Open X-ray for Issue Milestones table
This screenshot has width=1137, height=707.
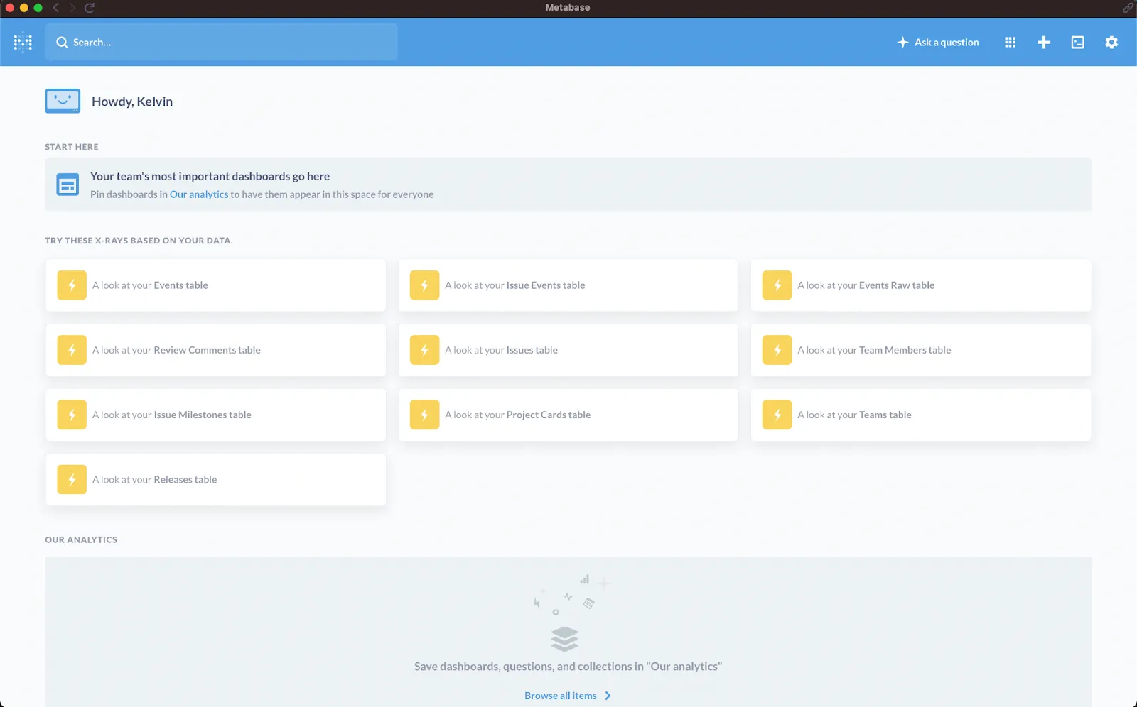(216, 415)
